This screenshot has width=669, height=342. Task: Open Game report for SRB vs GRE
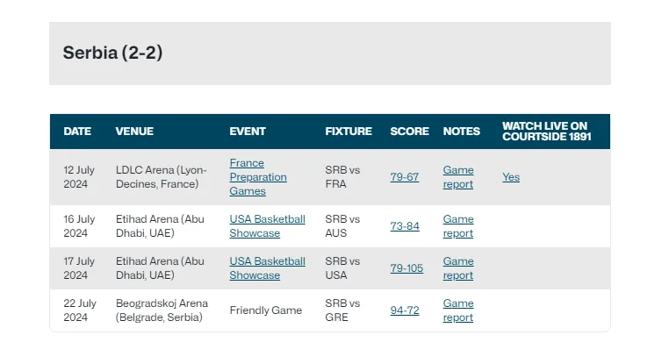point(458,310)
